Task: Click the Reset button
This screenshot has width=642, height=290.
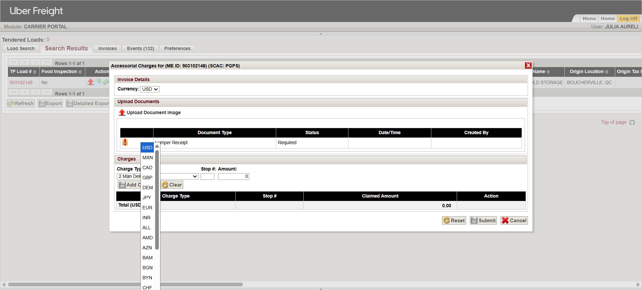Action: click(x=454, y=221)
